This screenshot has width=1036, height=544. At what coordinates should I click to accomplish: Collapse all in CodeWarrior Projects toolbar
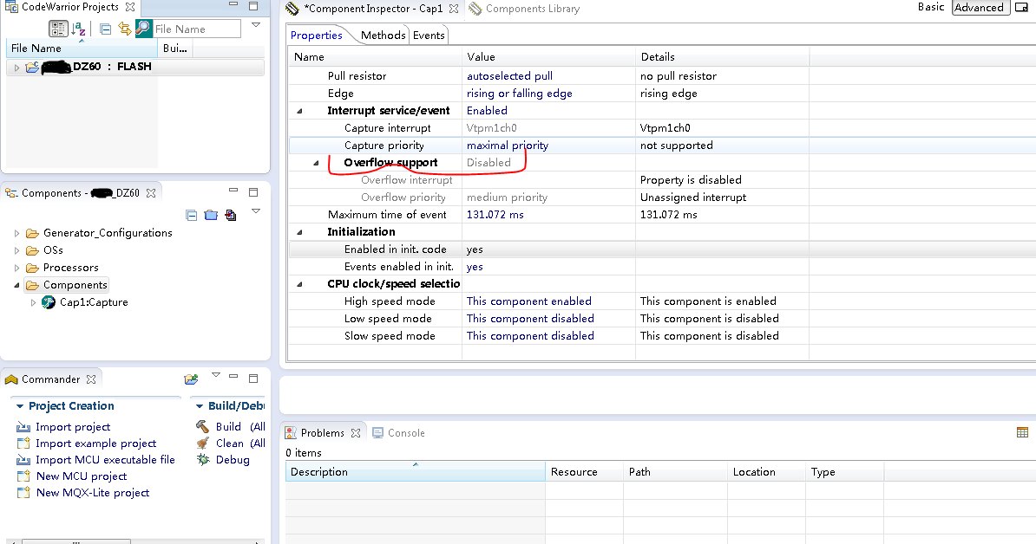point(105,29)
